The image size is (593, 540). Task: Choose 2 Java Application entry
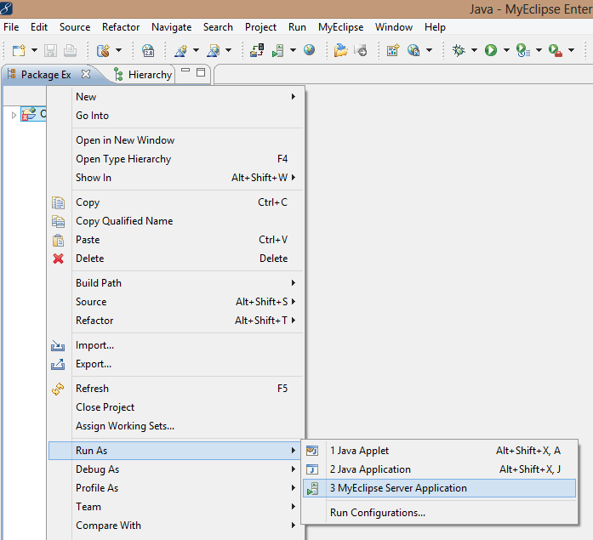[x=439, y=469]
